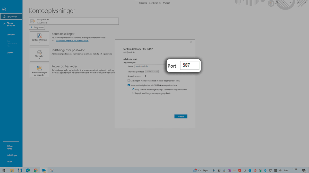This screenshot has width=309, height=173.
Task: Open the notification center icon
Action: pos(305,170)
